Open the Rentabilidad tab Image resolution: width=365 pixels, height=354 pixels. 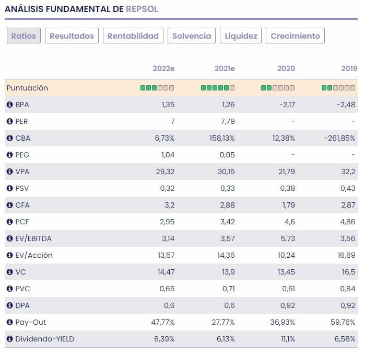pyautogui.click(x=133, y=36)
